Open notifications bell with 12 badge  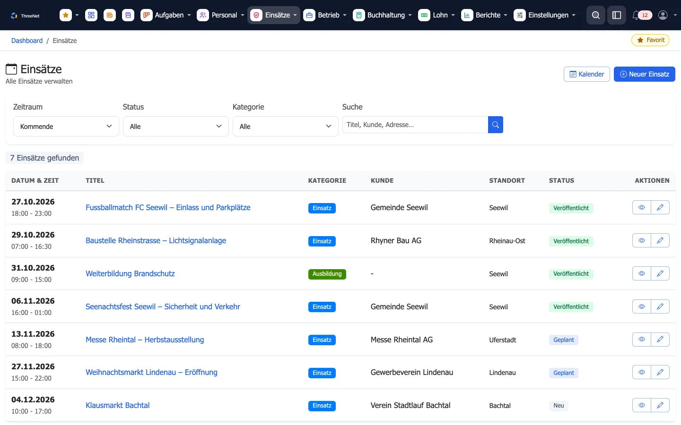click(642, 15)
